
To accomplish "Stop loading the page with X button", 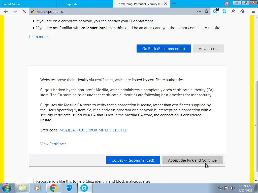I will tap(24, 11).
